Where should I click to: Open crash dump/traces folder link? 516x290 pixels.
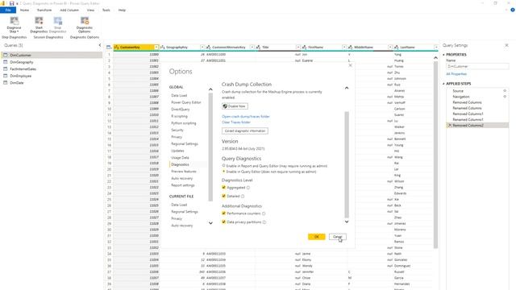[x=246, y=116]
